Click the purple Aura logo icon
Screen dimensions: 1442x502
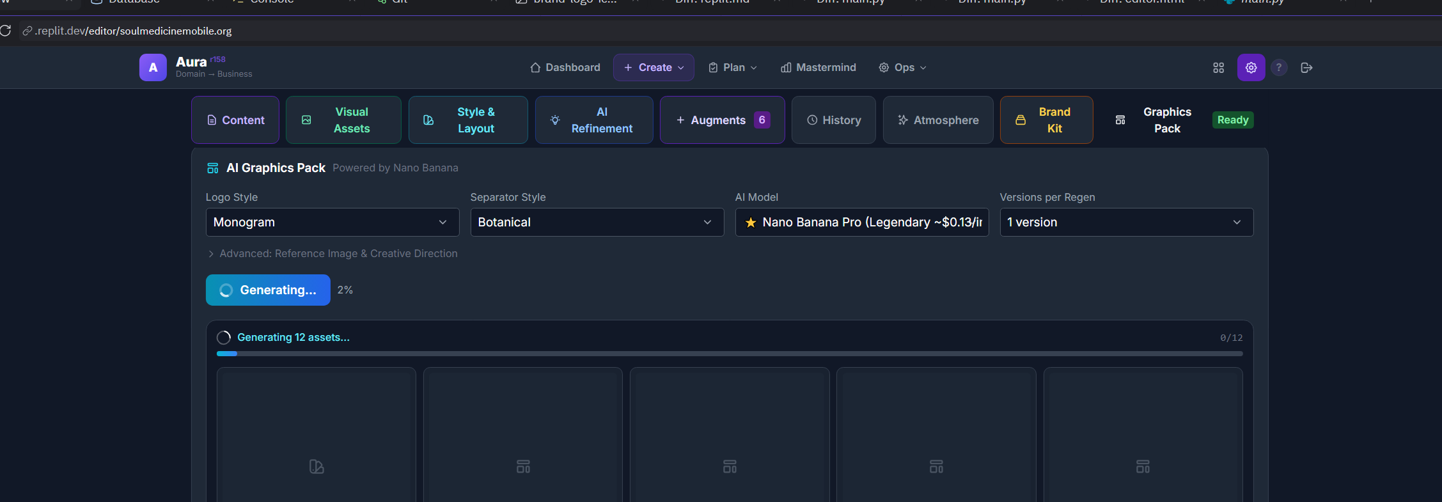pyautogui.click(x=153, y=68)
